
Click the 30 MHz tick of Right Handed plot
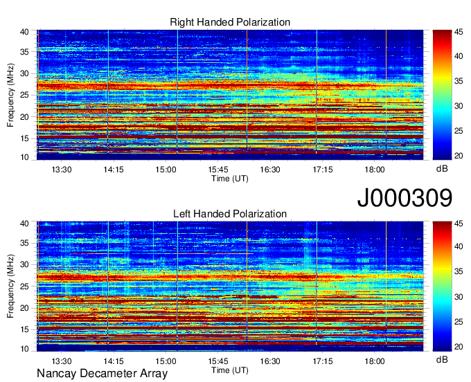point(24,73)
